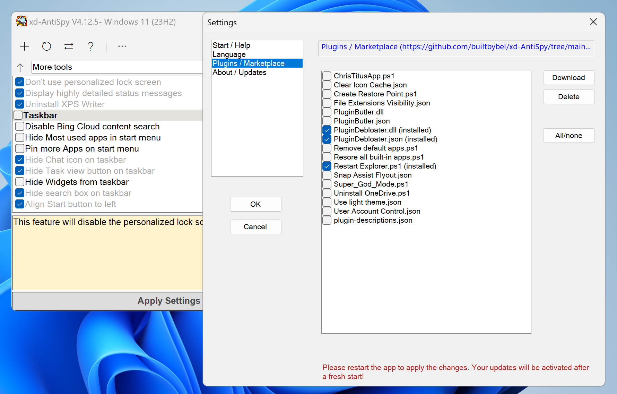Image resolution: width=617 pixels, height=394 pixels.
Task: Check Uninstall OneDrive.ps1 plugin
Action: point(327,193)
